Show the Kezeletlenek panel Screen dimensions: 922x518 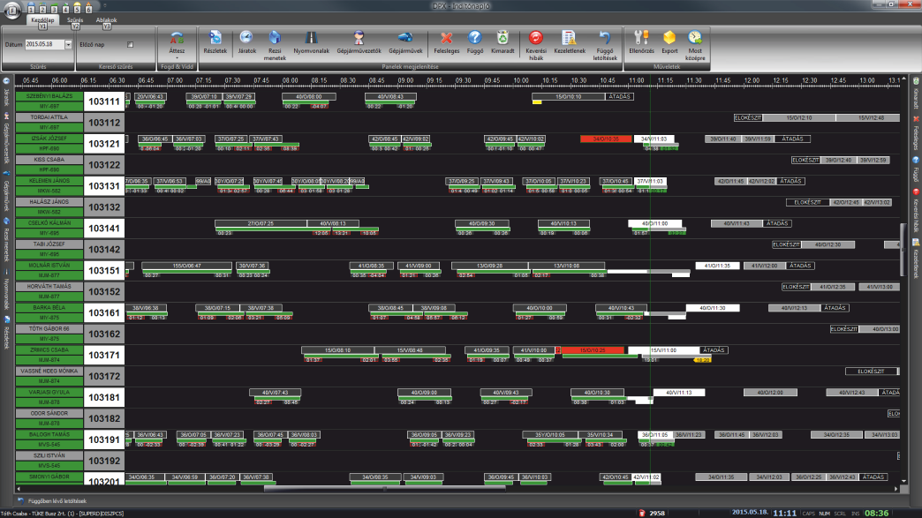[x=570, y=43]
